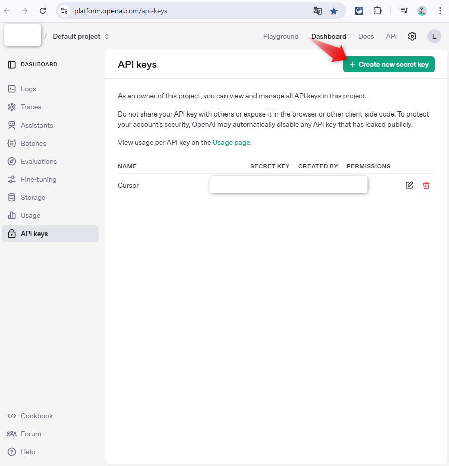This screenshot has width=449, height=466.
Task: Click Create new secret key button
Action: [x=389, y=64]
